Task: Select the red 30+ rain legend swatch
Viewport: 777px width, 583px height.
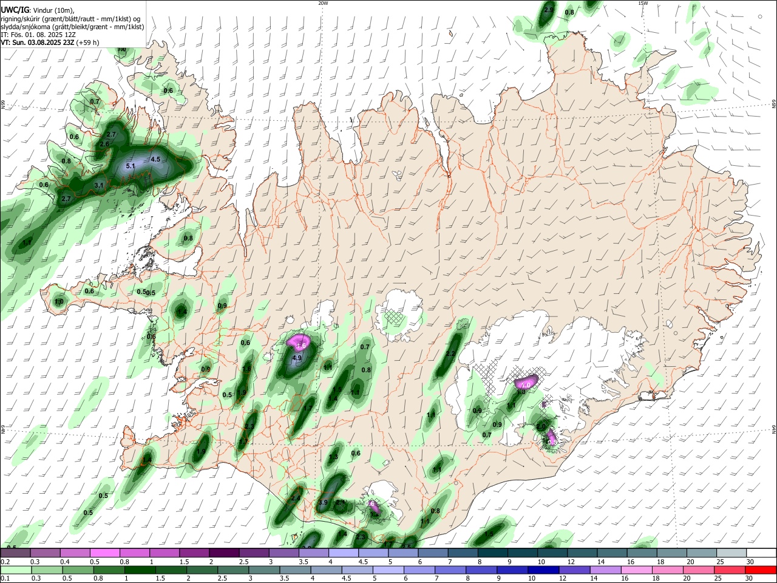Action: pyautogui.click(x=761, y=570)
